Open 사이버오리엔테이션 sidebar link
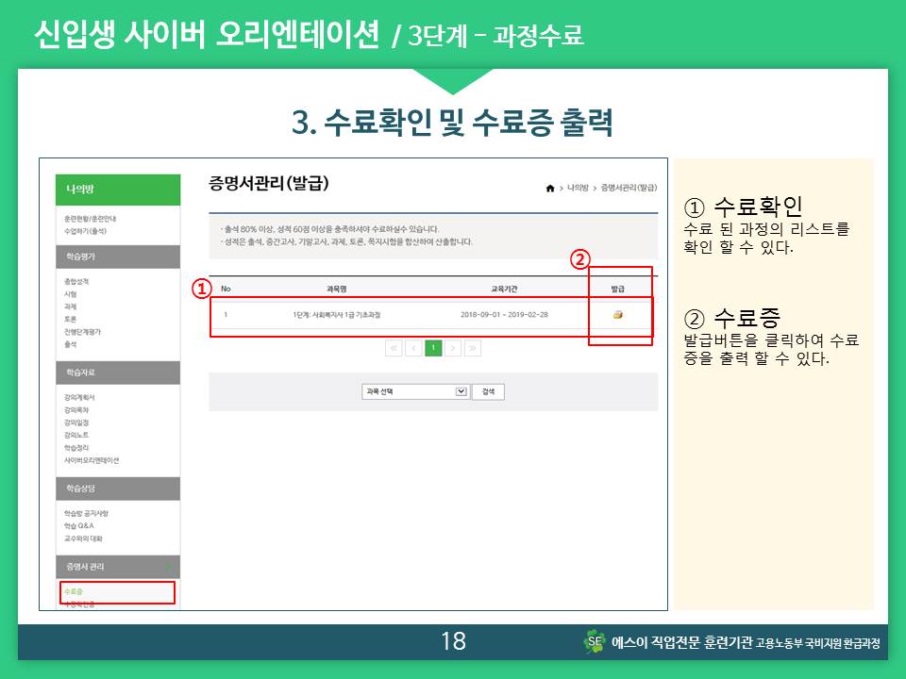The width and height of the screenshot is (906, 679). [x=91, y=460]
